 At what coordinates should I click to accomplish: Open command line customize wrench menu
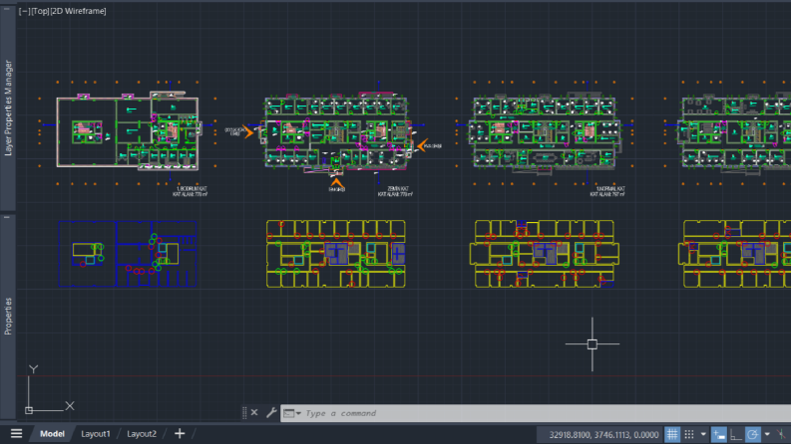pos(271,413)
